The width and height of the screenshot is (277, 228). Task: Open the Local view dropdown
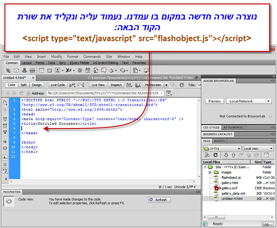[258, 148]
